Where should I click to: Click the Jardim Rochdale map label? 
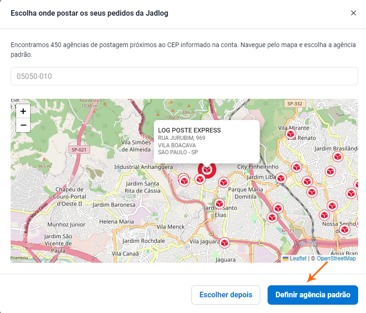coord(144,241)
